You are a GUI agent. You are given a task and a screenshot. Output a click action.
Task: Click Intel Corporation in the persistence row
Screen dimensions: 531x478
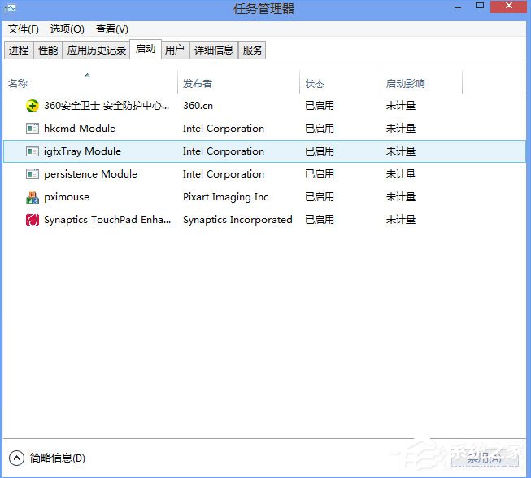pos(224,174)
